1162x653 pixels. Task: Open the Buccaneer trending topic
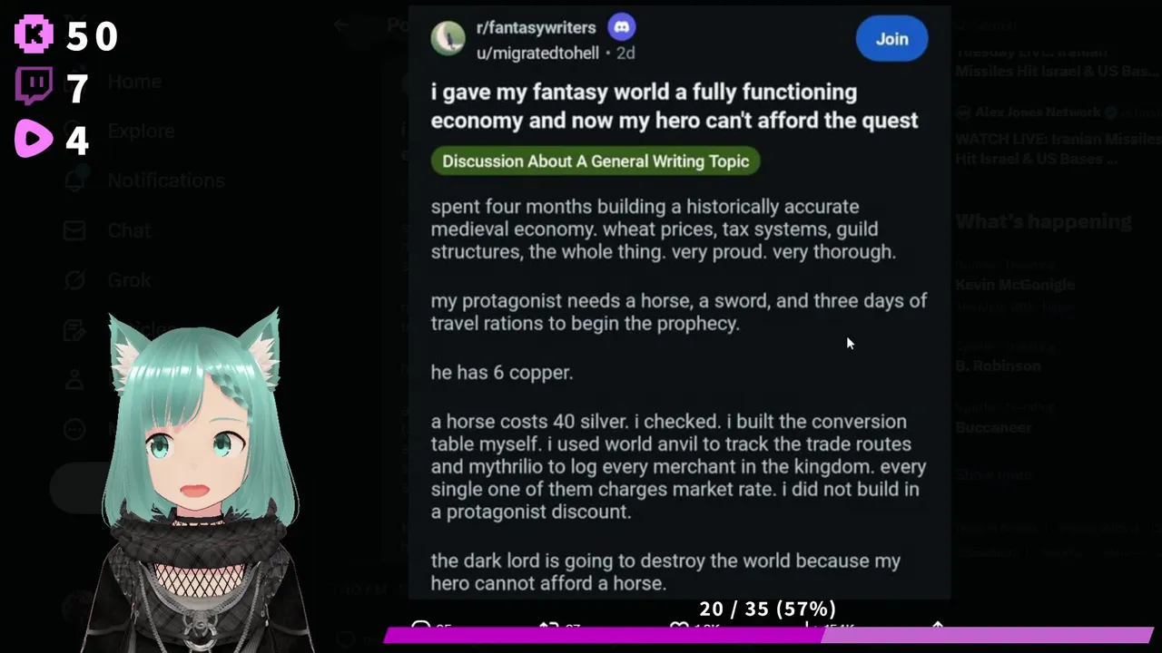coord(993,427)
